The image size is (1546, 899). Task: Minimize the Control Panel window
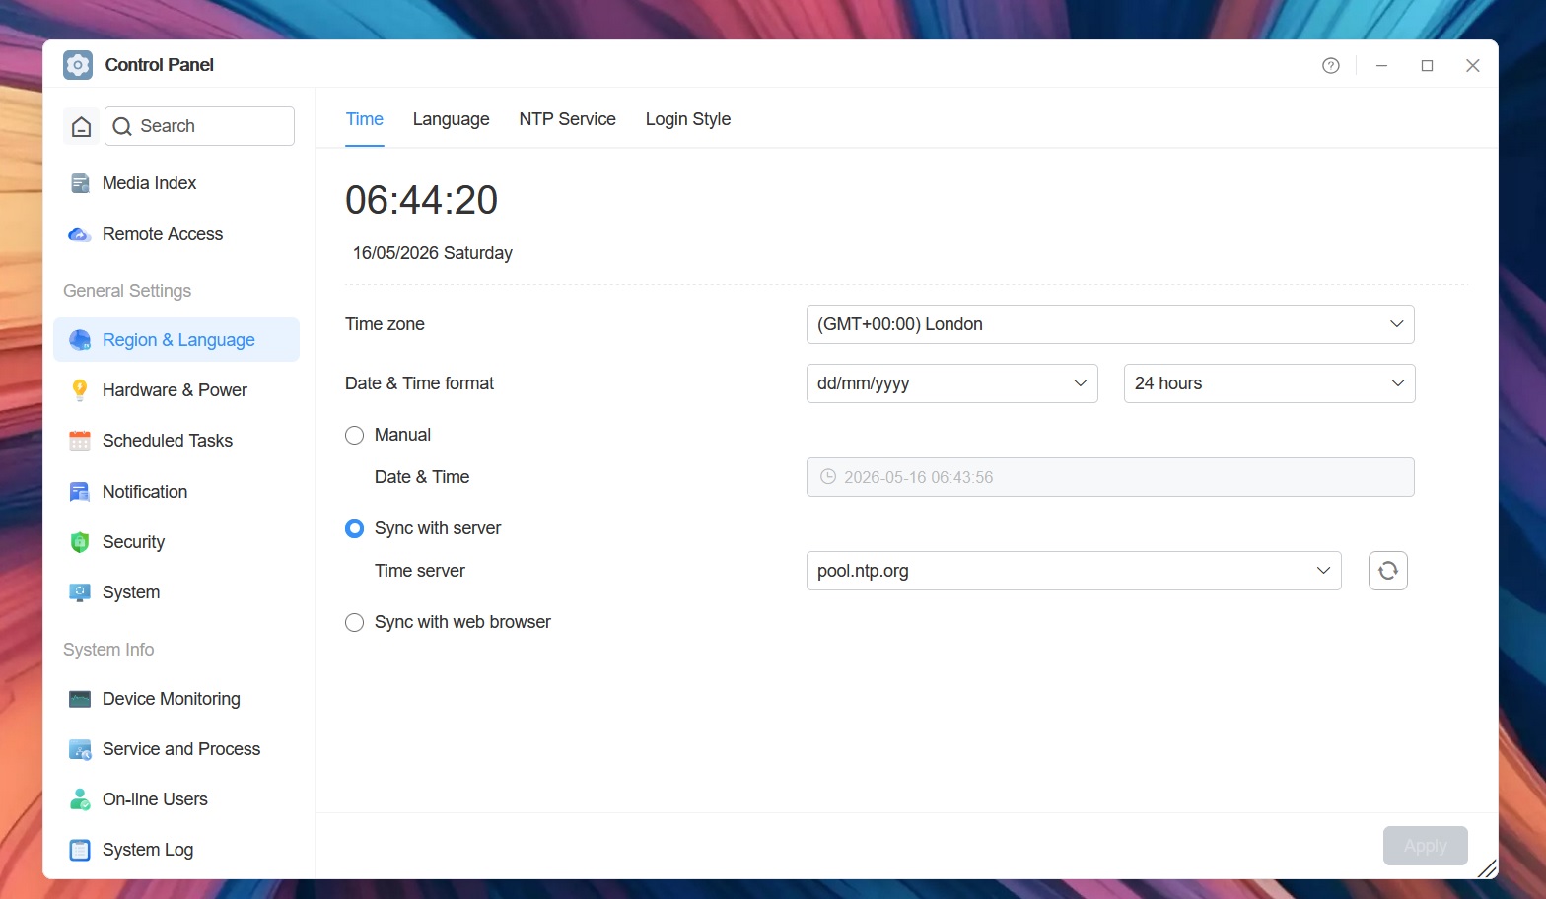[x=1381, y=65]
